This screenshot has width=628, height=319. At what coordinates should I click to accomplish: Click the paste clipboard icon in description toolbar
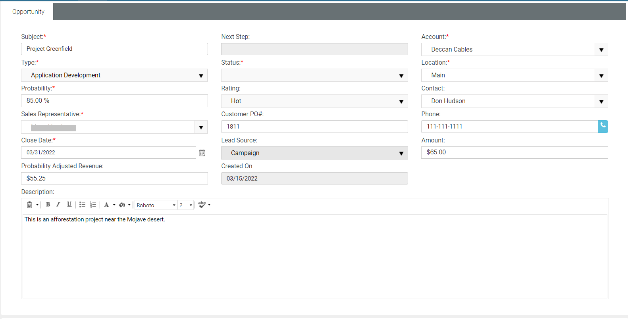click(29, 205)
